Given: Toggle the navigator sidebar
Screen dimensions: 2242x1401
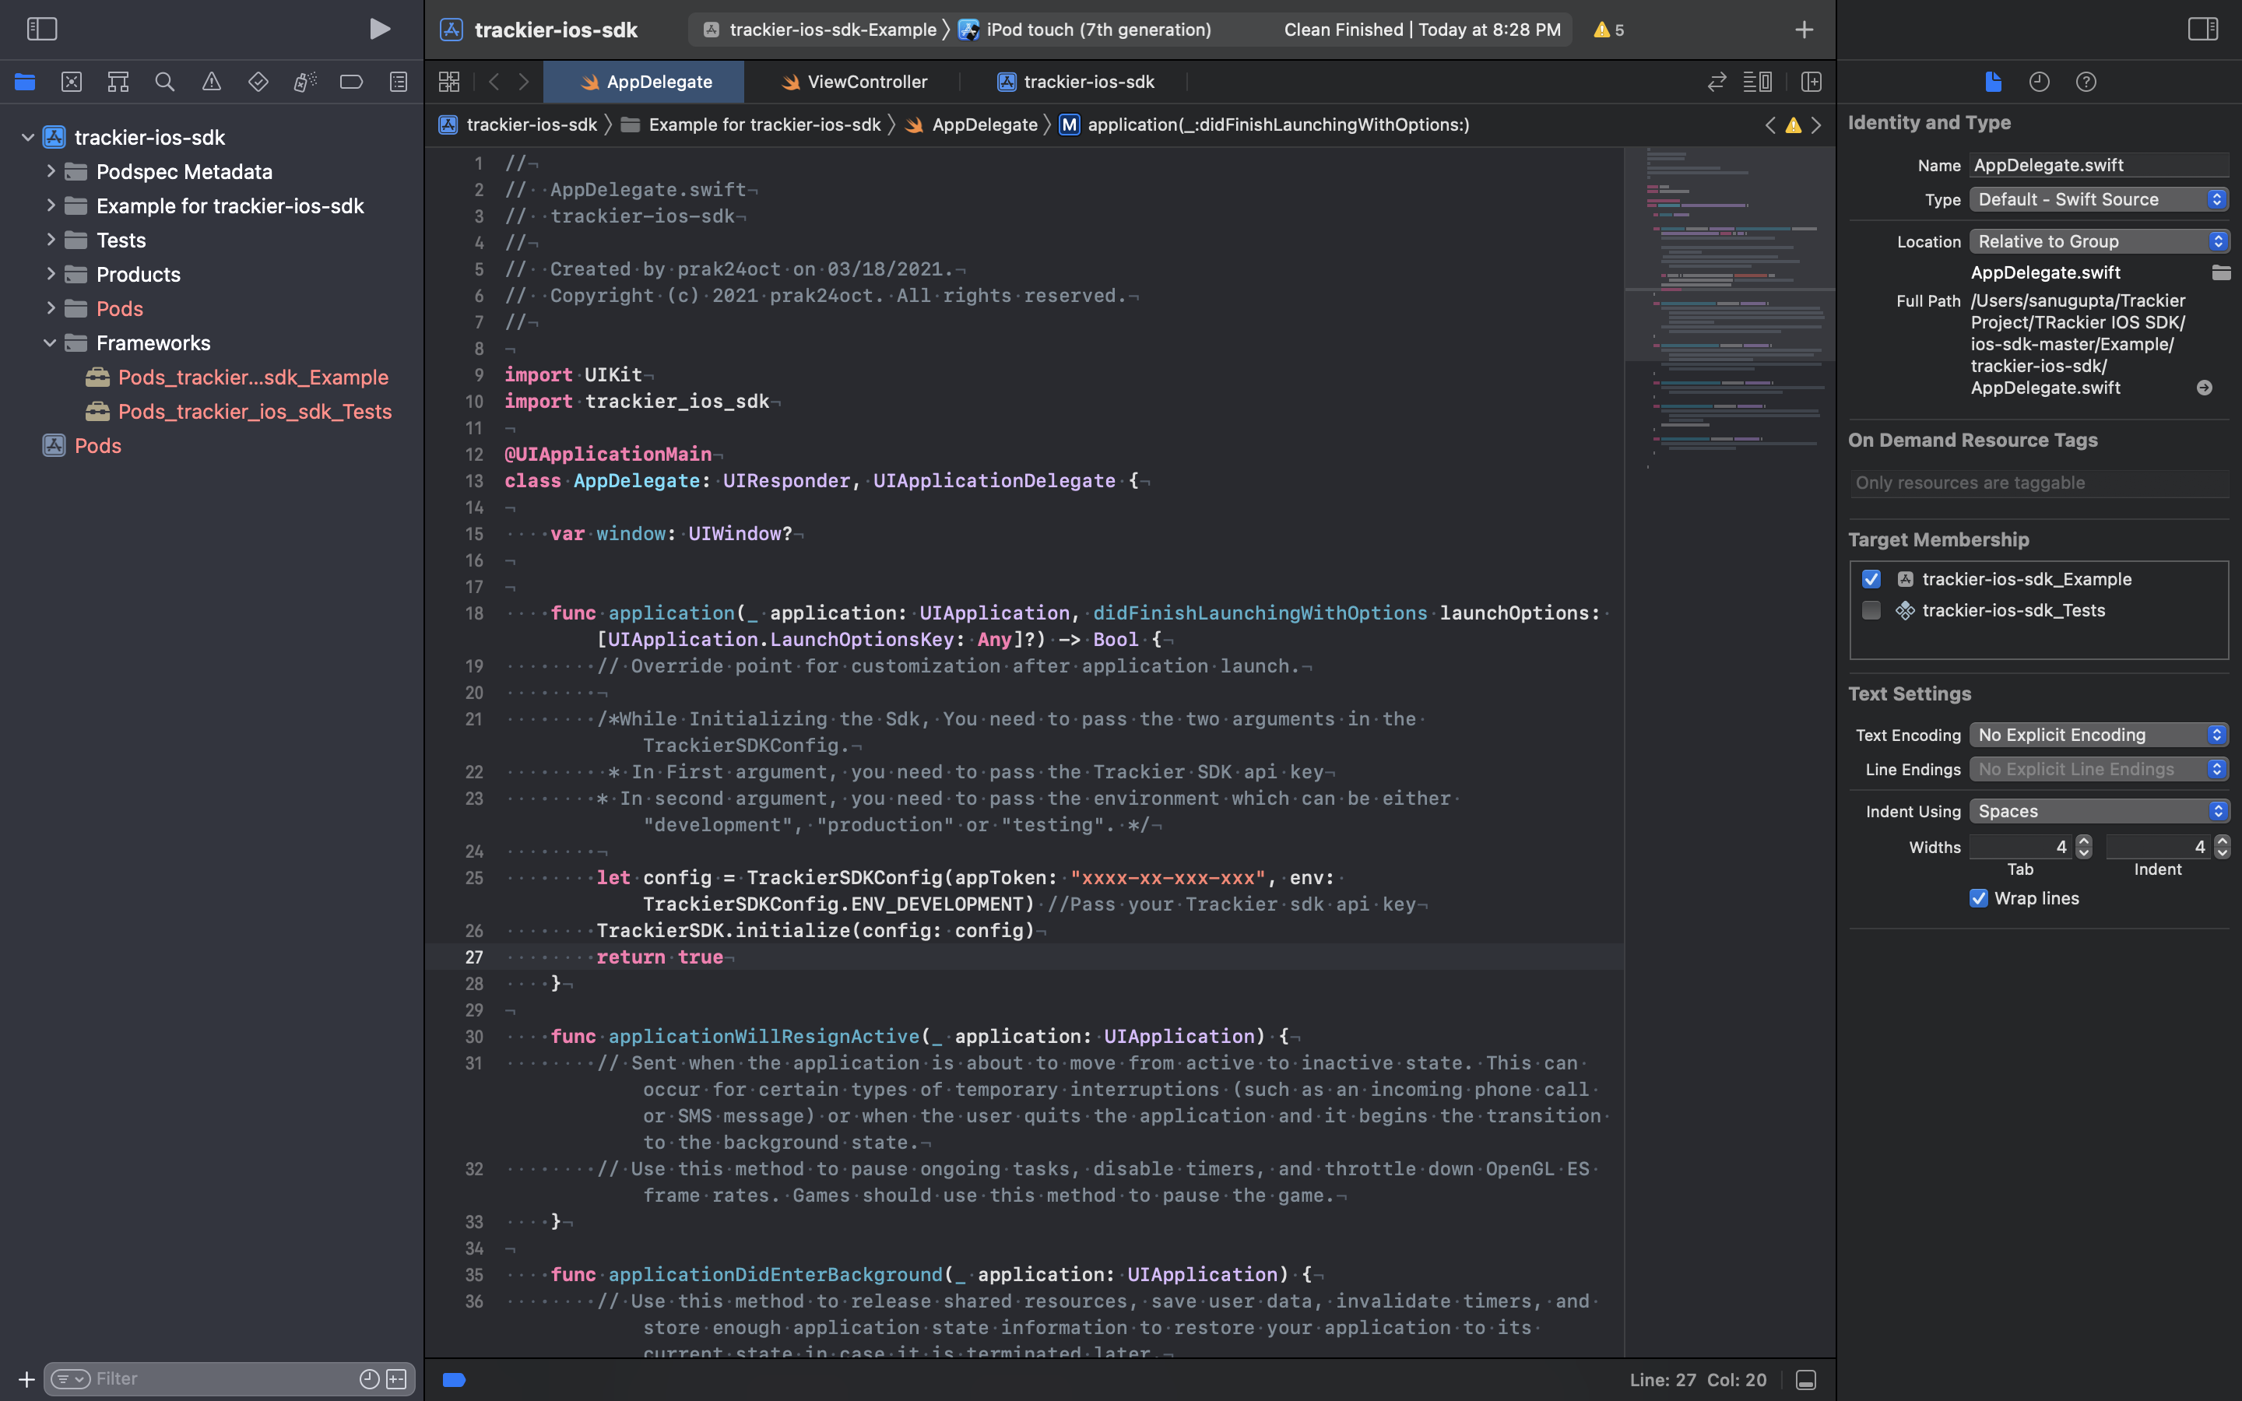Looking at the screenshot, I should pyautogui.click(x=42, y=29).
